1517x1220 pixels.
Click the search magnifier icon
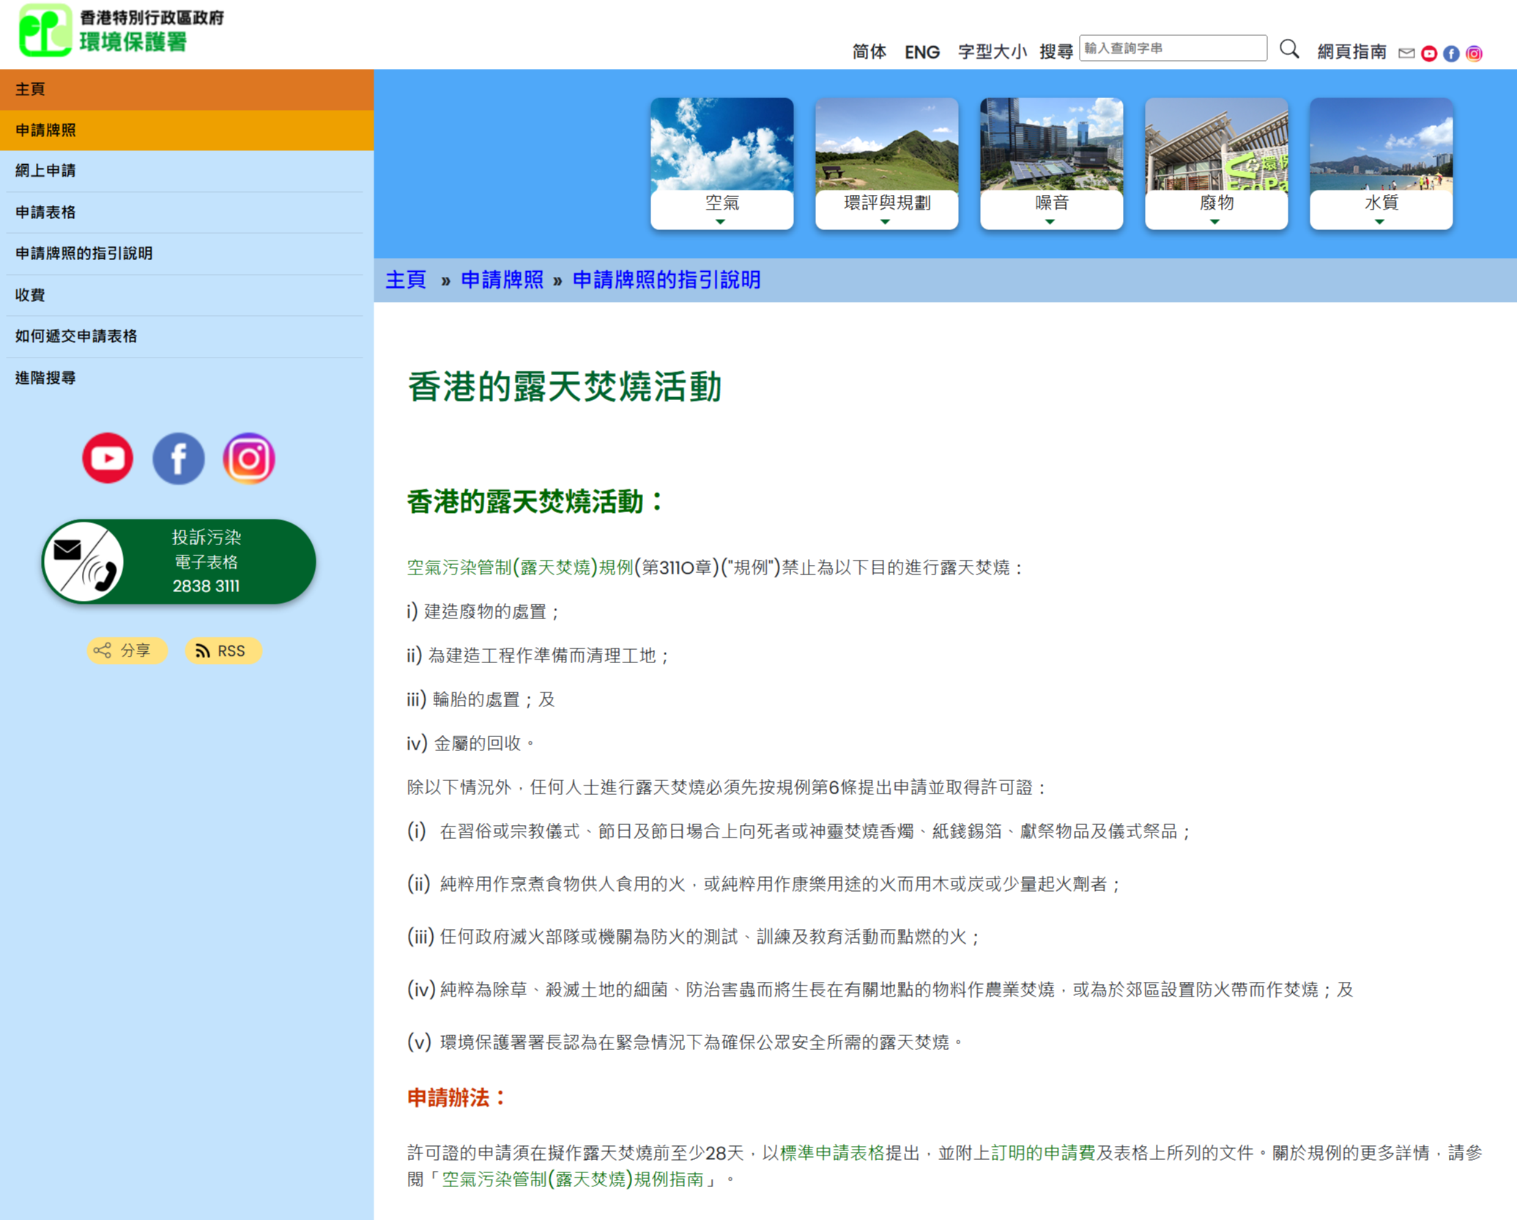click(x=1289, y=50)
